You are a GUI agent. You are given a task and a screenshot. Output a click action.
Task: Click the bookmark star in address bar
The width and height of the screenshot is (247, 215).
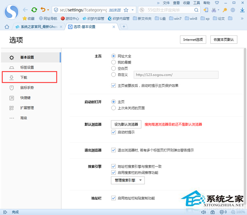pos(126,9)
